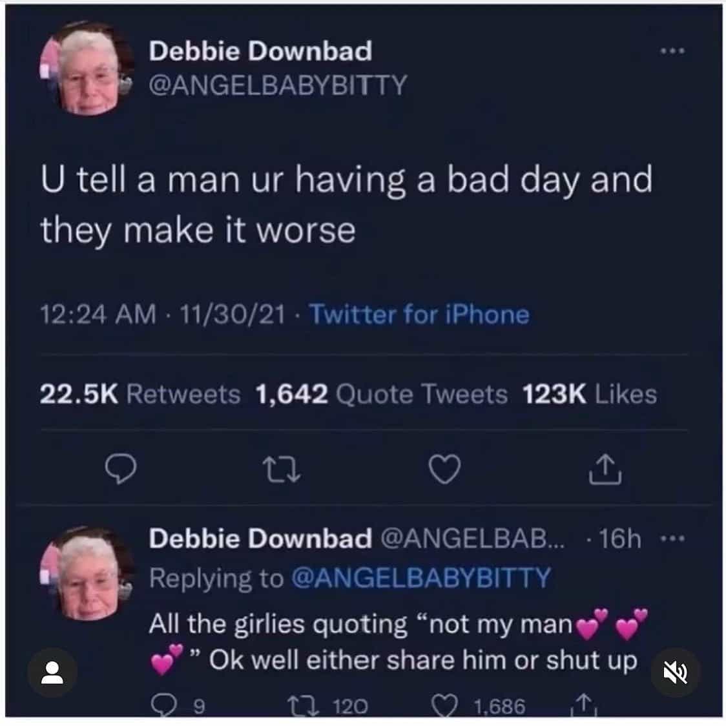Share the reply tweet via upload icon
Image resolution: width=726 pixels, height=726 pixels.
coord(584,705)
